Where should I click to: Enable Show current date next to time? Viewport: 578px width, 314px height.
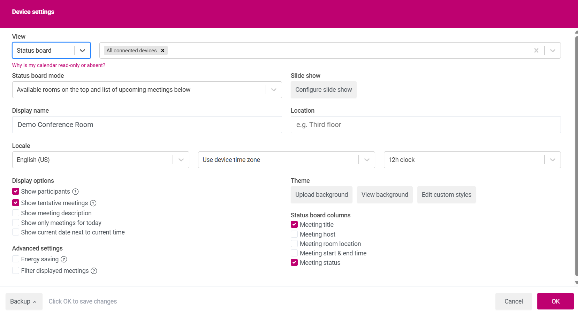tap(16, 232)
